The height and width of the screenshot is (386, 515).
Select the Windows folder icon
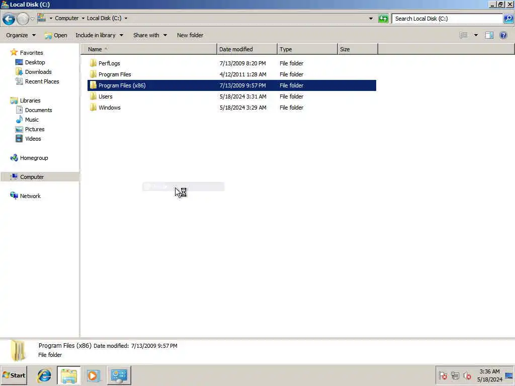[x=93, y=108]
